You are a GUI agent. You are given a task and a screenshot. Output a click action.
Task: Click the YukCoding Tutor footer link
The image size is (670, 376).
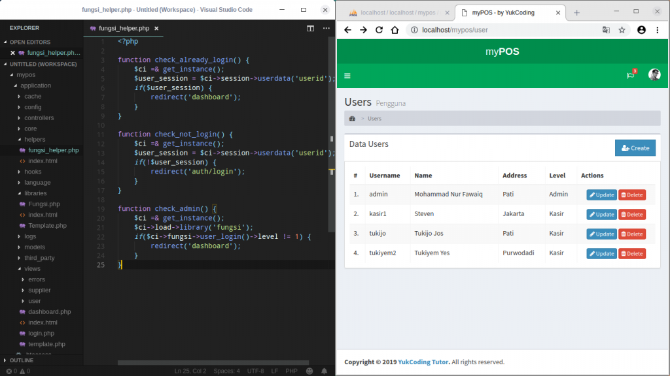tap(423, 362)
